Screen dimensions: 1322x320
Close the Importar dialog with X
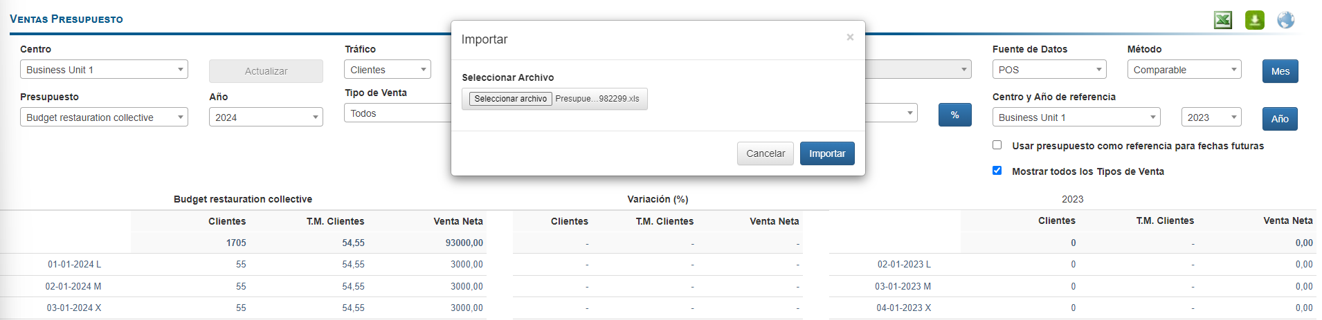point(850,37)
